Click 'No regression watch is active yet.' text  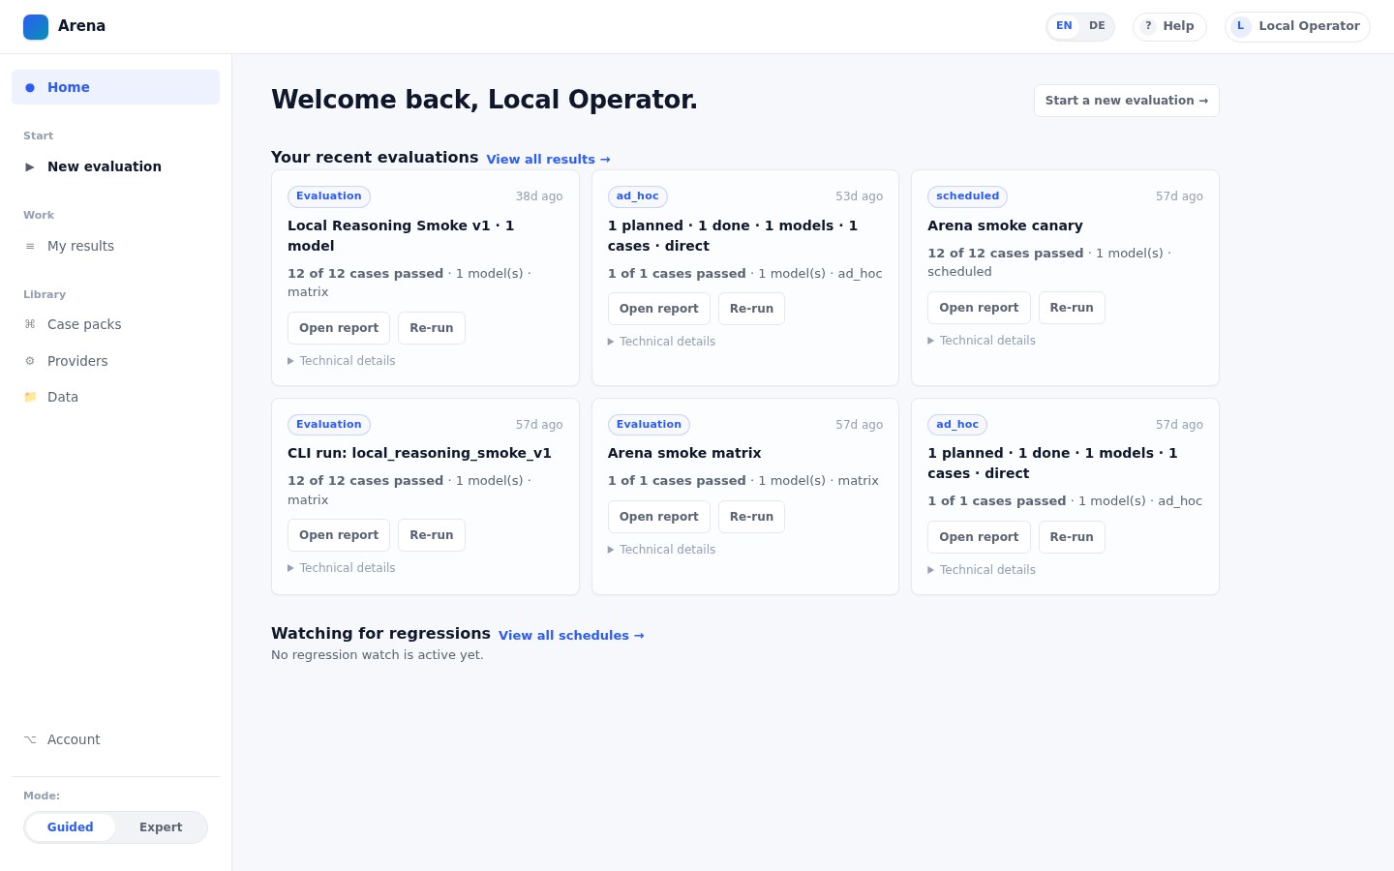click(378, 655)
